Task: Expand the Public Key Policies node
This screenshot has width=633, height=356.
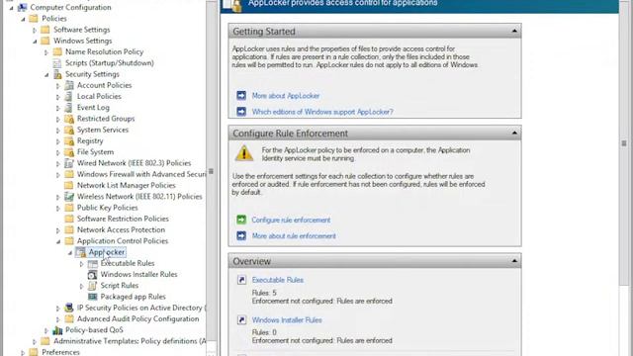Action: click(x=58, y=208)
